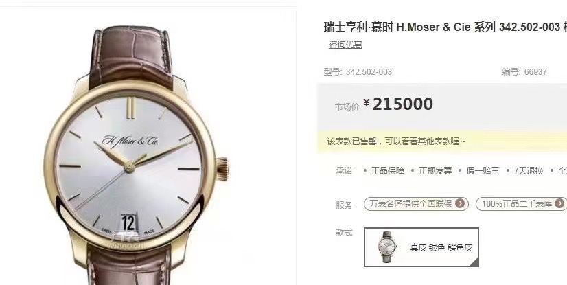Click the 款式 label
567x285 pixels.
point(344,233)
